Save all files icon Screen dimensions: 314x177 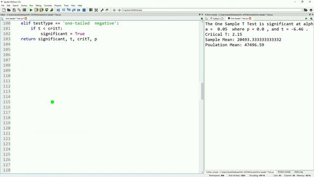click(x=19, y=10)
